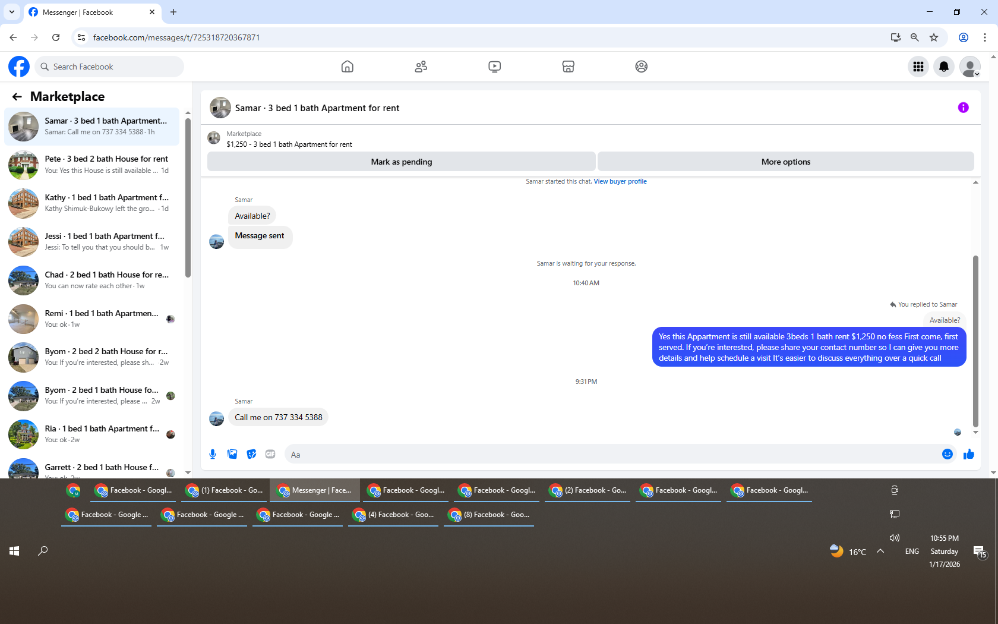
Task: Open the volume speaker icon
Action: pos(895,538)
